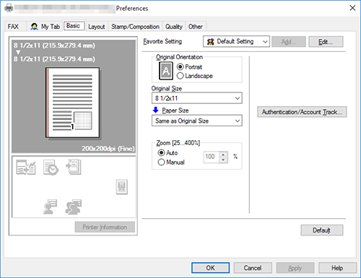The width and height of the screenshot is (361, 278).
Task: Open Authentication/Account Track settings
Action: pos(302,112)
